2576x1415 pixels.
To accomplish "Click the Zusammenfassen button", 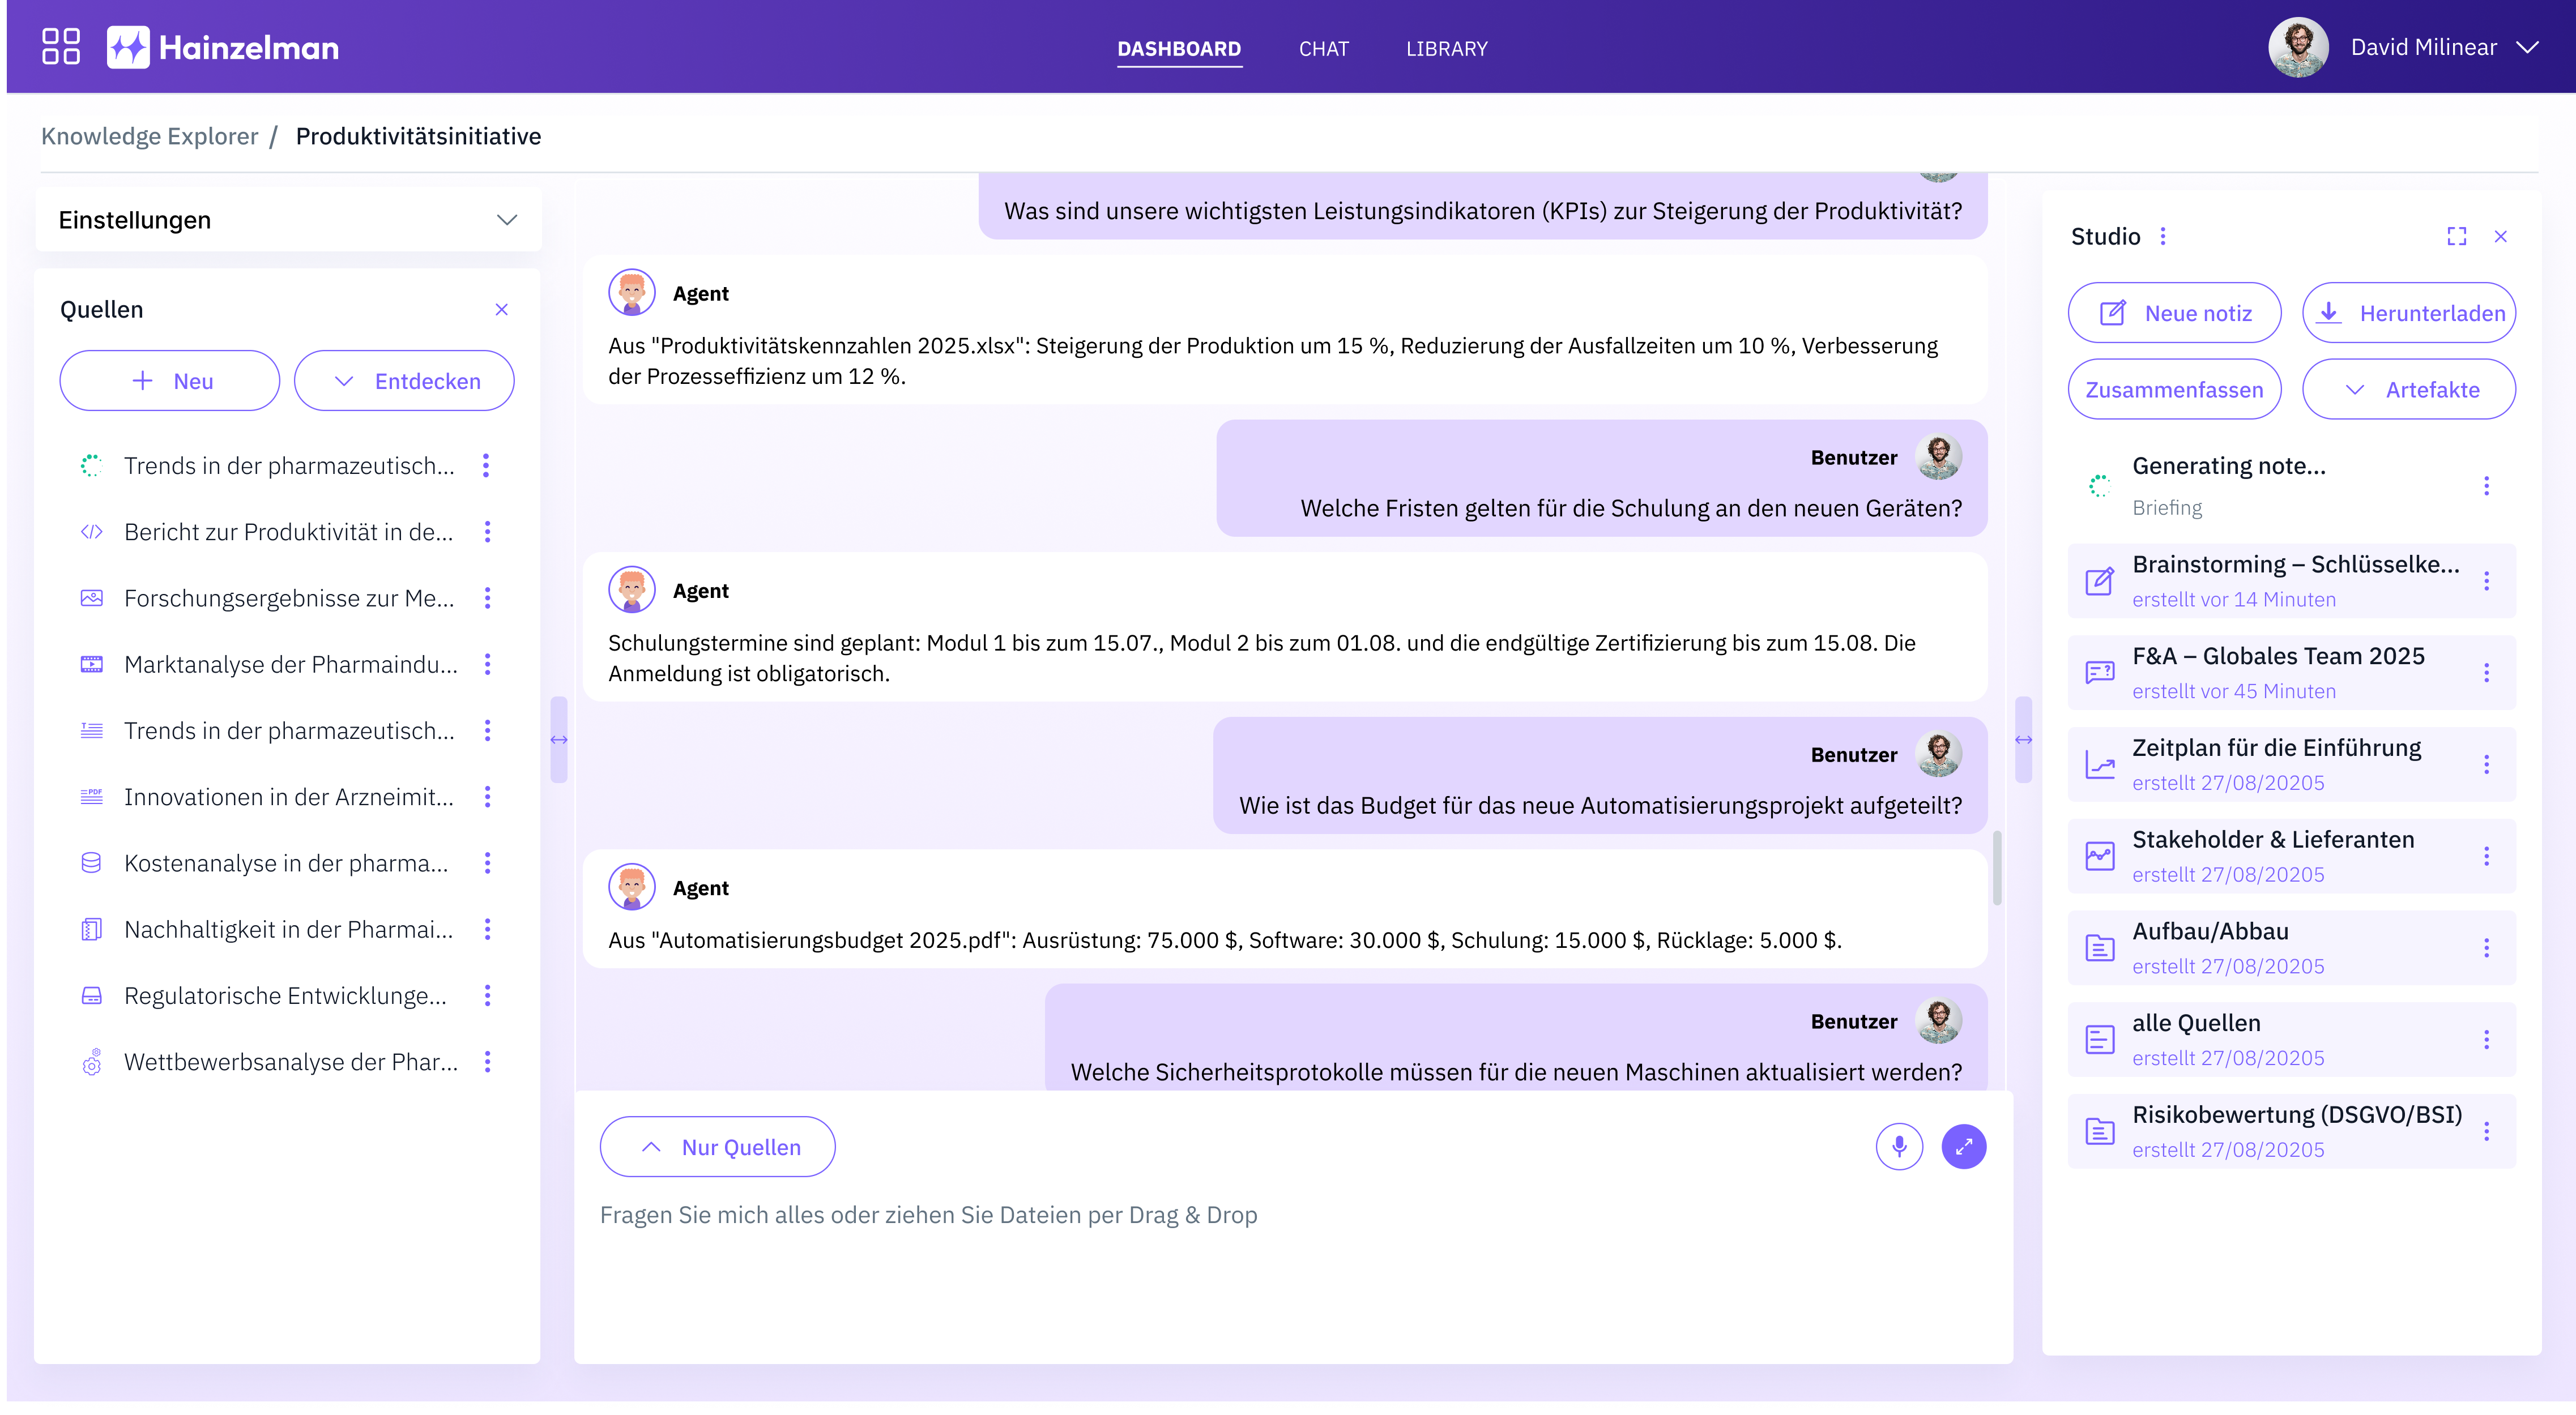I will tap(2174, 389).
